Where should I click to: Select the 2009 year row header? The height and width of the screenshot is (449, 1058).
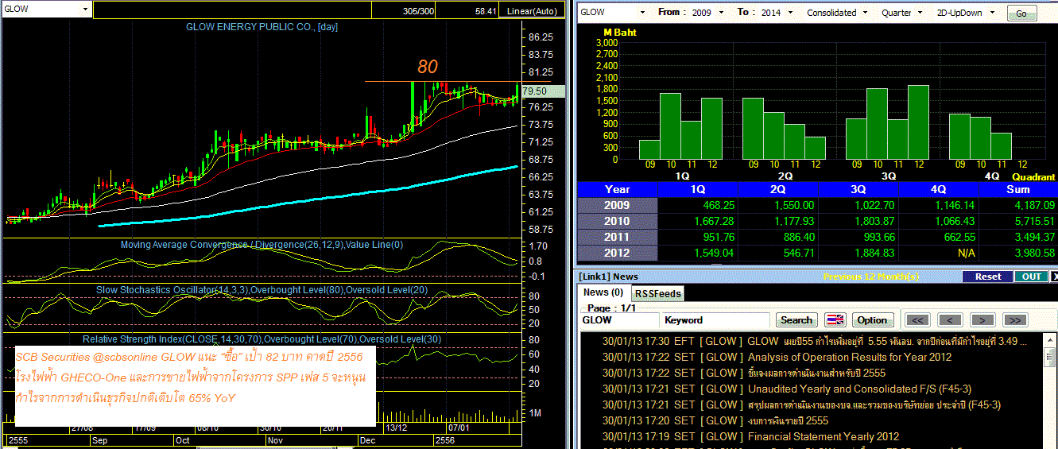click(618, 205)
